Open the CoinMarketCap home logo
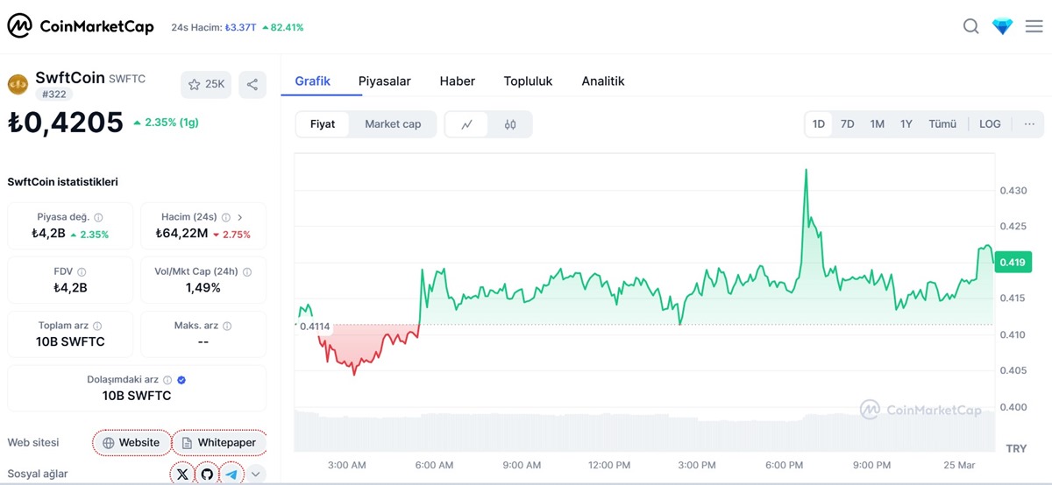The image size is (1052, 485). [81, 27]
